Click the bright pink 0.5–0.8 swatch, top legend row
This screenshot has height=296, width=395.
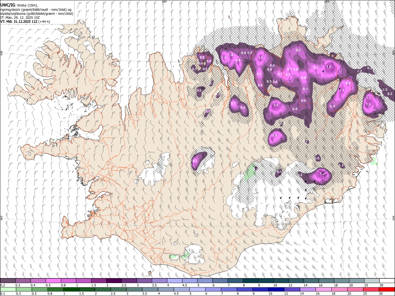click(53, 281)
